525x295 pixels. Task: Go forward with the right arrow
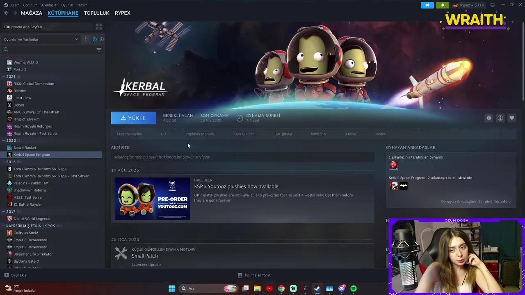(x=15, y=13)
